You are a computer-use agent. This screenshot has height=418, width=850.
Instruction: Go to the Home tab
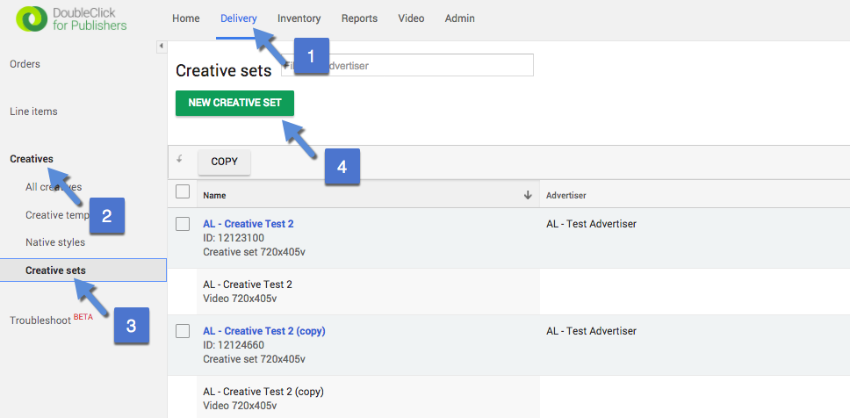pyautogui.click(x=185, y=18)
